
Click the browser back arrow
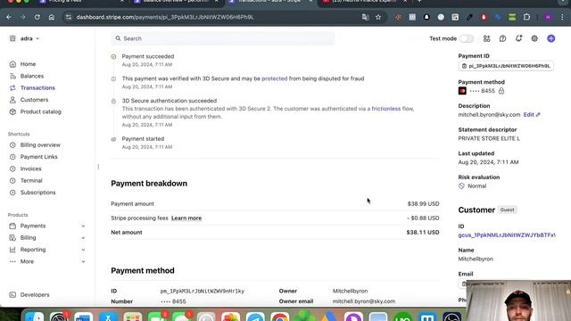coord(9,17)
